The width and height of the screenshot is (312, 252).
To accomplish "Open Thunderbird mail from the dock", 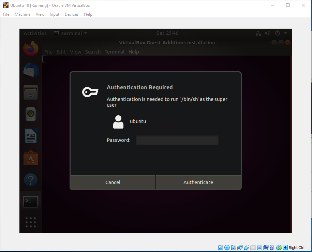I will (x=31, y=71).
